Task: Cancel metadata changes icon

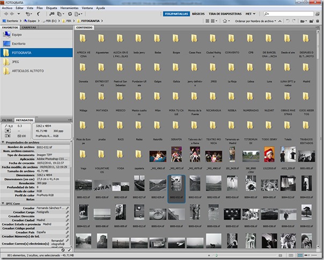Action: (63, 250)
